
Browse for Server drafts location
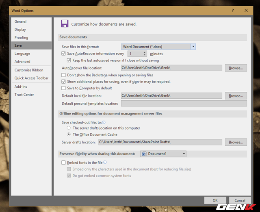(236, 142)
